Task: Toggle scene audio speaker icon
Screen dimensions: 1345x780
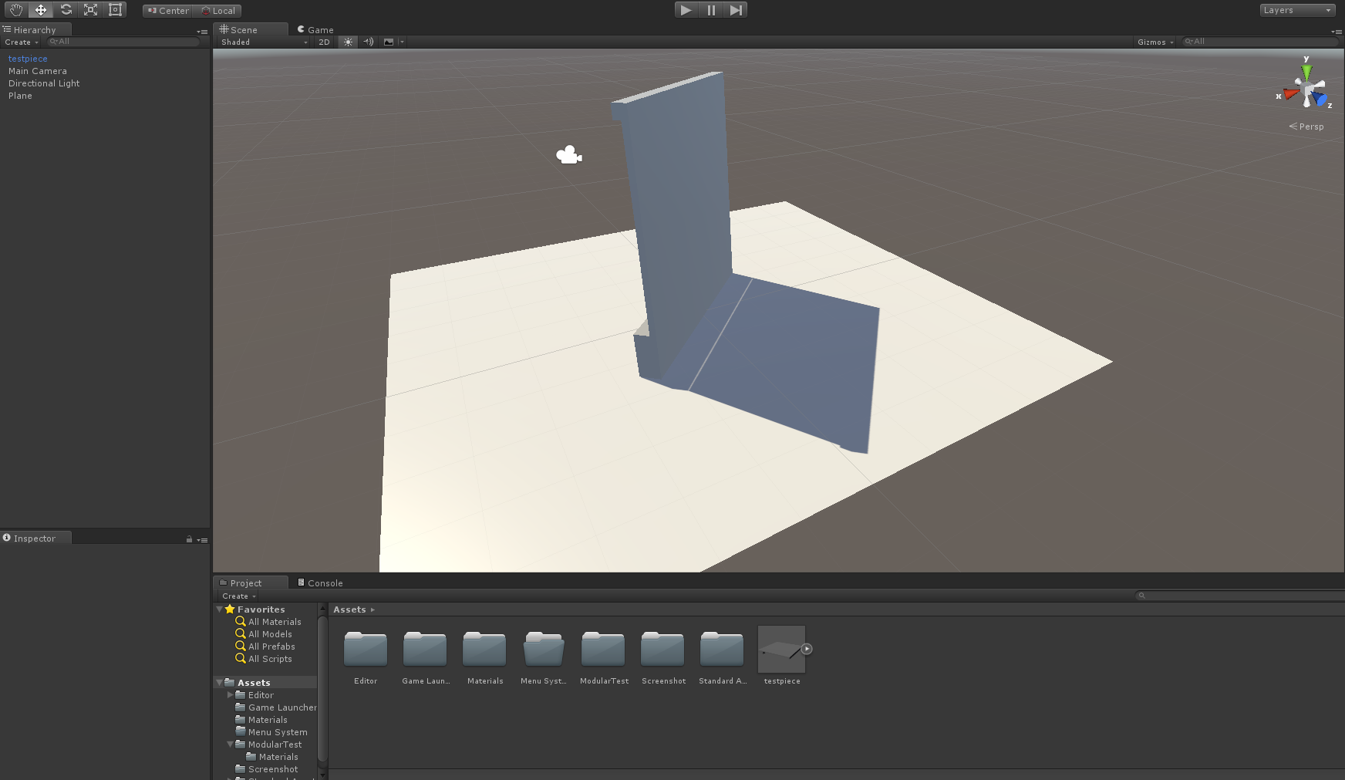Action: 369,42
